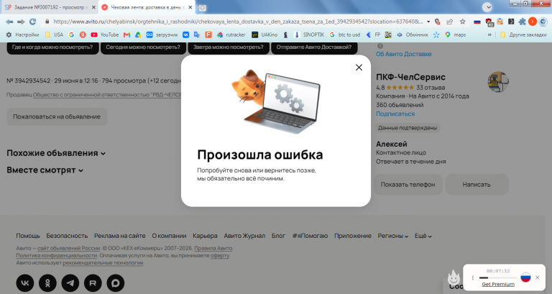Bookmark this page with the star icon
The height and width of the screenshot is (294, 552).
tap(463, 22)
